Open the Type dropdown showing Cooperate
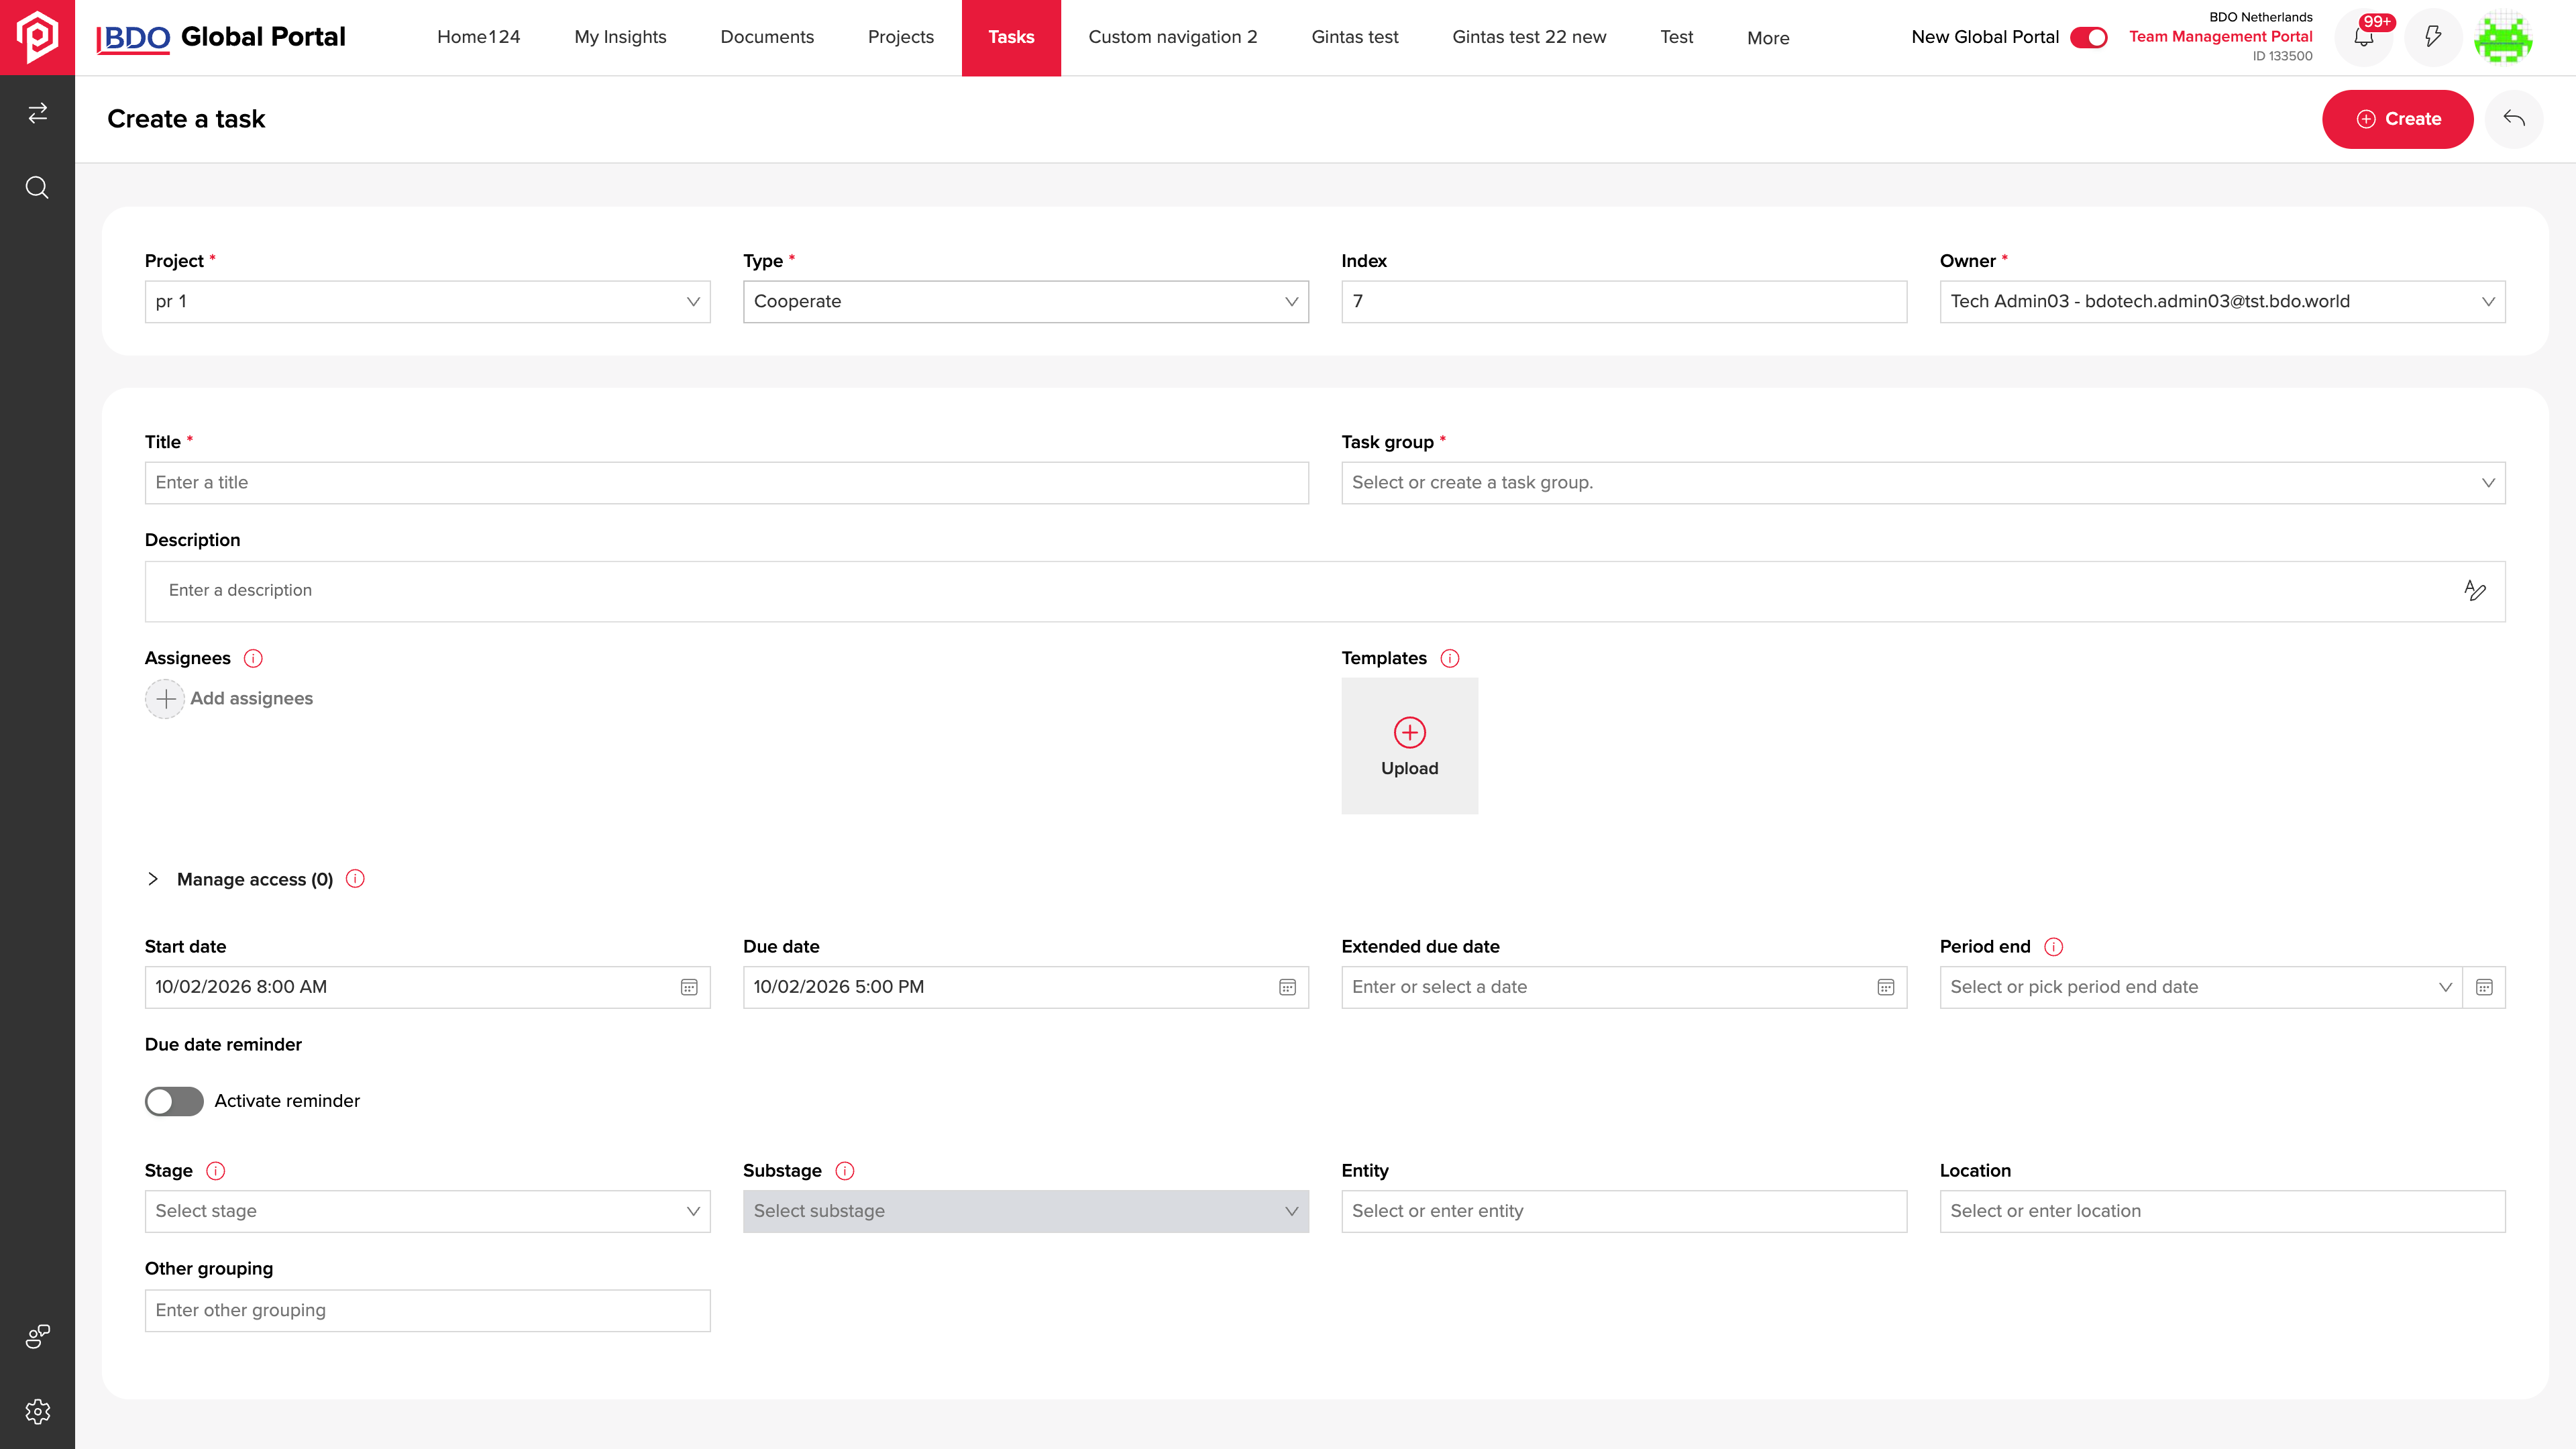The image size is (2576, 1449). coord(1025,302)
